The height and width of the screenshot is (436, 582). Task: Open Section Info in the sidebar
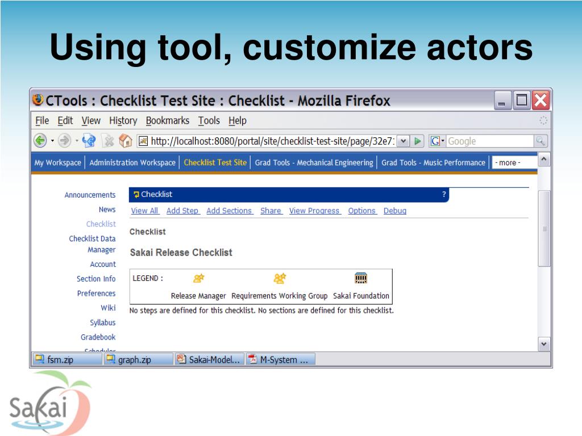coord(95,279)
